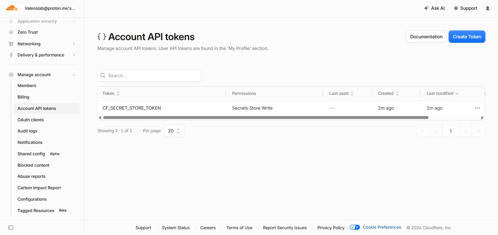
Task: Click the curly braces icon beside the title
Action: pos(102,37)
